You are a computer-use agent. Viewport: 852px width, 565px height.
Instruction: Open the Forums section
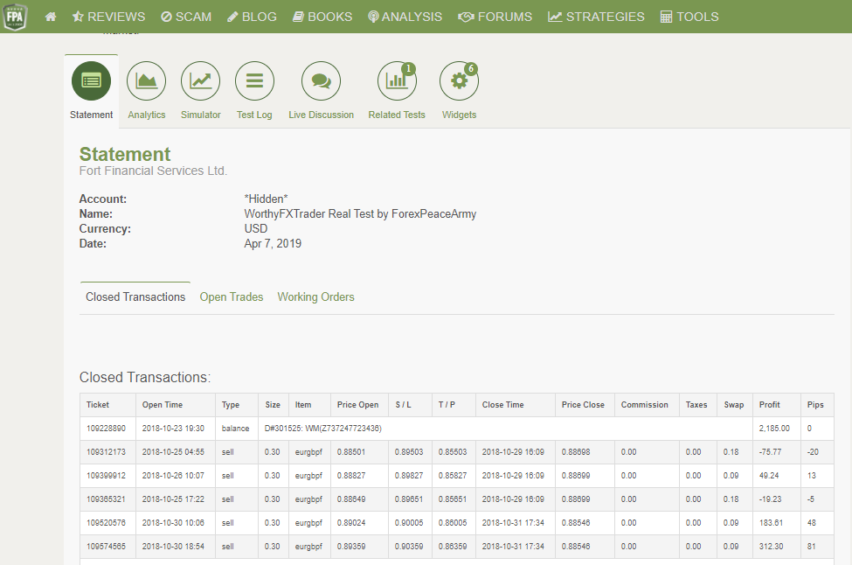pyautogui.click(x=495, y=17)
